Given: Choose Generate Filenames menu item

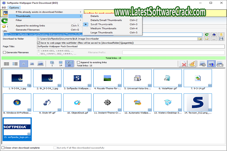Looking at the screenshot, I should [x=45, y=30].
